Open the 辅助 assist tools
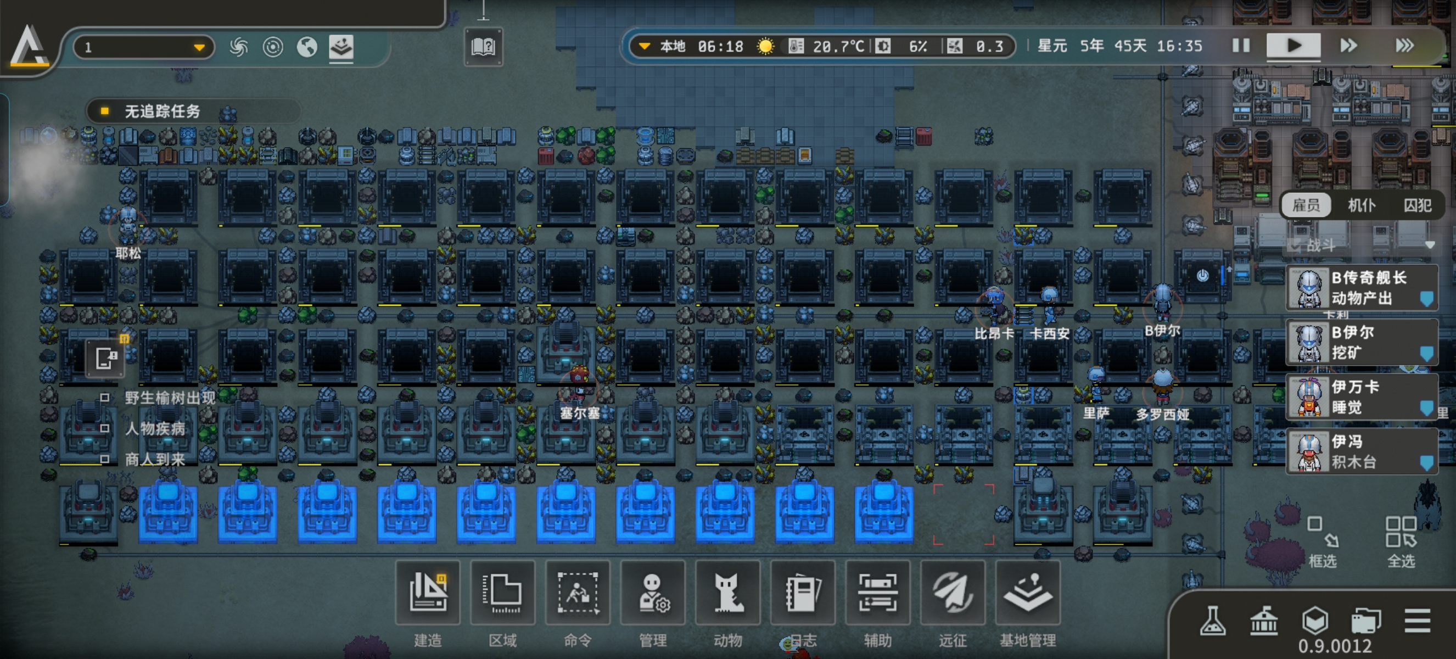1456x659 pixels. coord(878,593)
